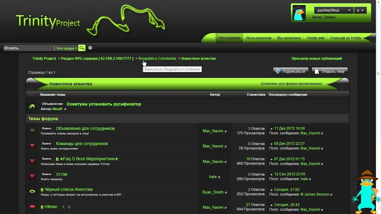Click status icon of Объявления для сотрудников
This screenshot has width=381, height=214.
32,130
